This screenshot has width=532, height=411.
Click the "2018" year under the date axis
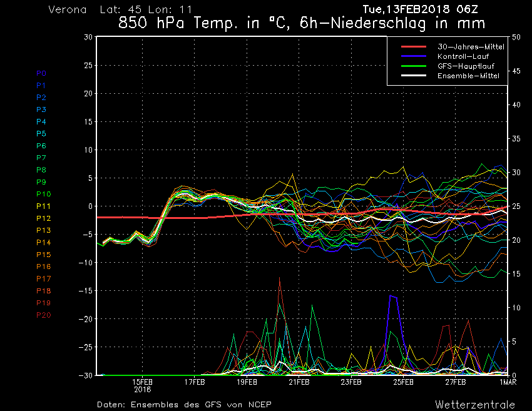pyautogui.click(x=143, y=389)
